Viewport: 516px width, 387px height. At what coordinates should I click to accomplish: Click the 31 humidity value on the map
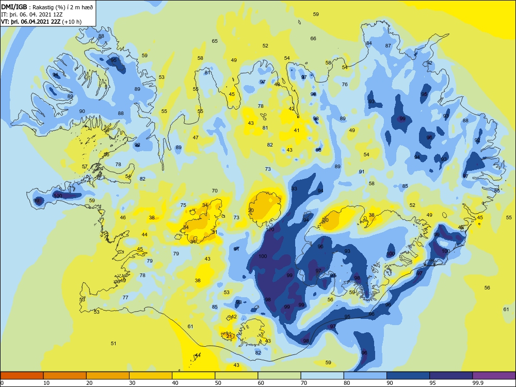[x=214, y=232]
